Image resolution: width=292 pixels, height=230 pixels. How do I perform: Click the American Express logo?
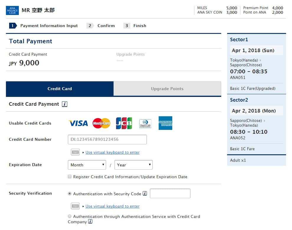coord(165,123)
